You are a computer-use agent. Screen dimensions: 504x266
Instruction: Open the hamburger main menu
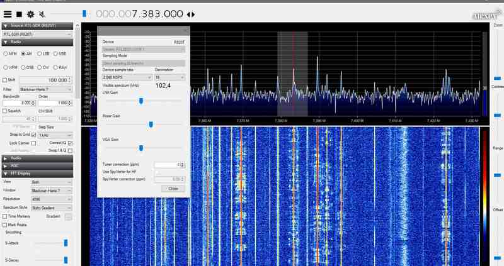(x=7, y=14)
